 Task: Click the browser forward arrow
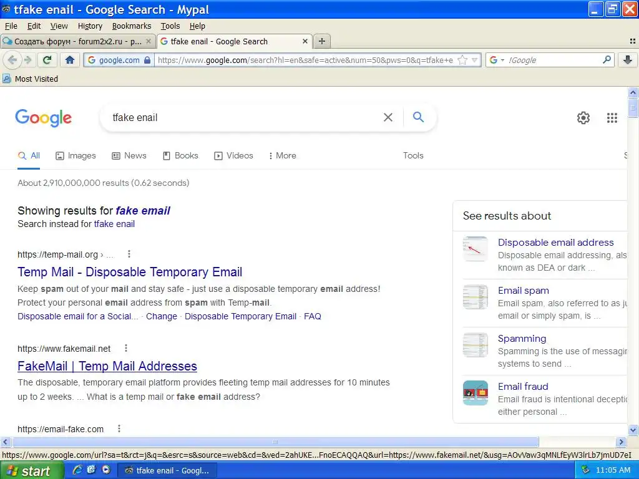click(x=27, y=60)
